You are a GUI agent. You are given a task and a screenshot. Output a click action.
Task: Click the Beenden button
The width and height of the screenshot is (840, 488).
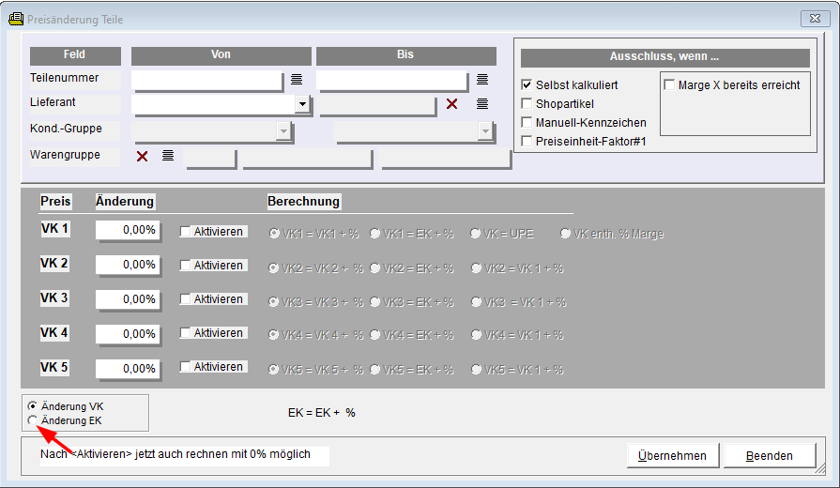click(x=770, y=455)
